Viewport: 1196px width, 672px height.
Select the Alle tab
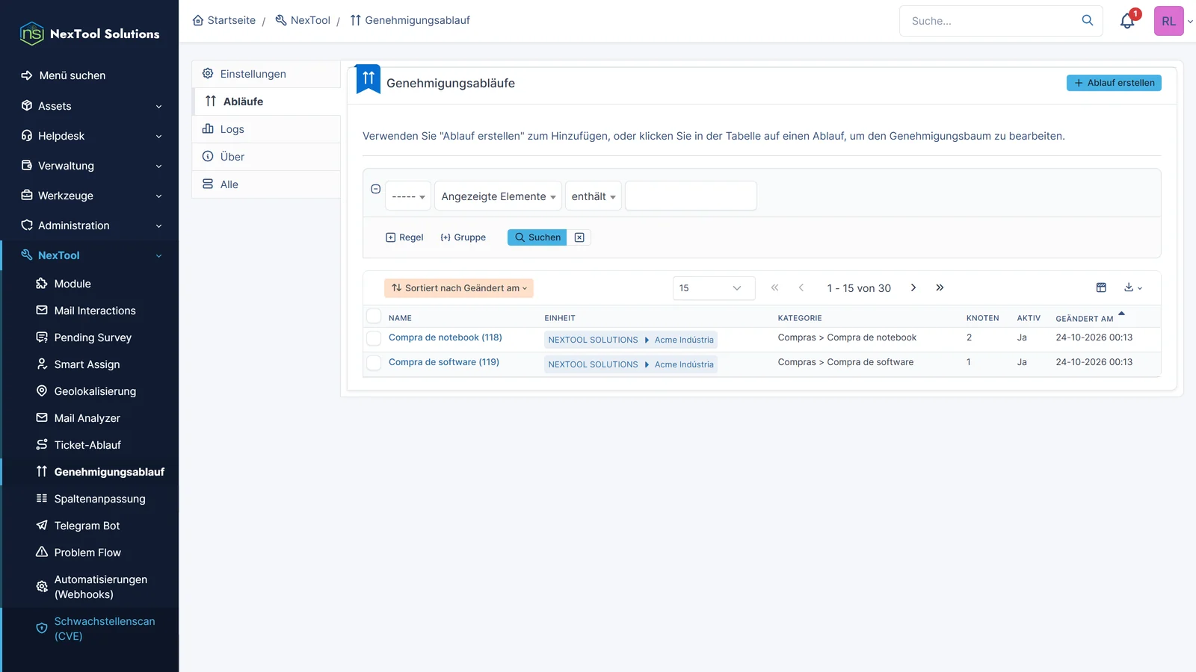(266, 184)
